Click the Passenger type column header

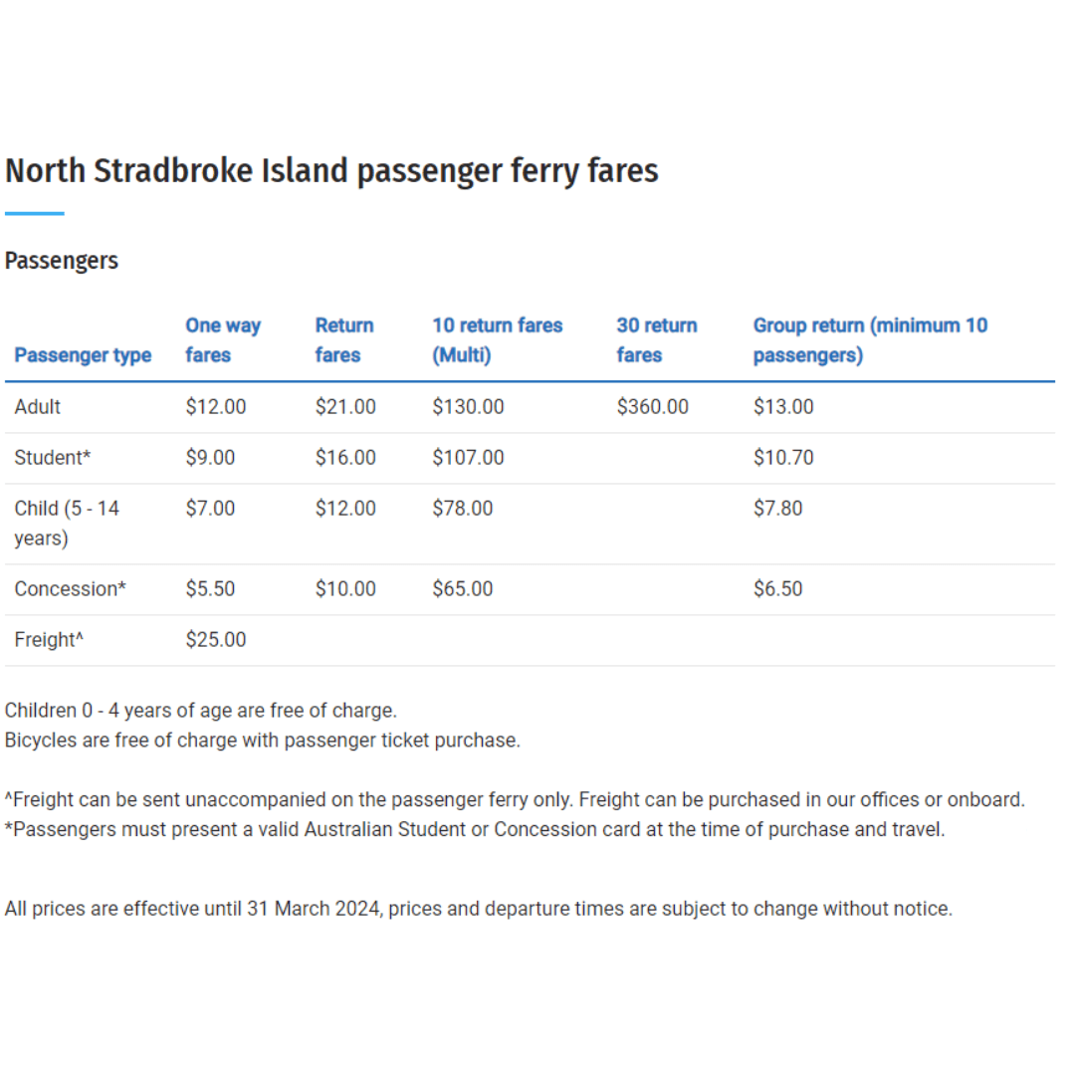[x=83, y=355]
